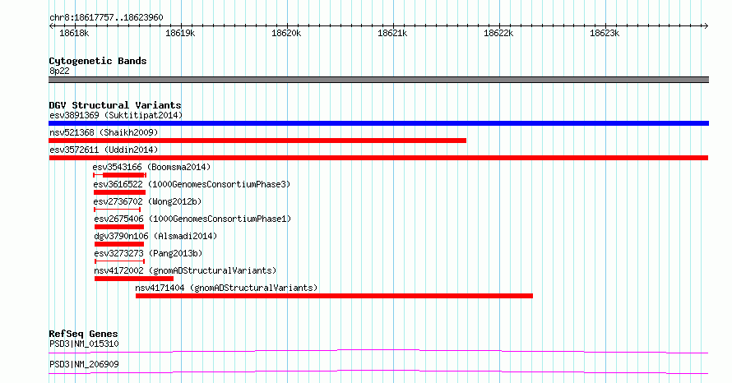This screenshot has width=732, height=383.
Task: Click the Cytogenetic Bands track title
Action: pyautogui.click(x=98, y=61)
